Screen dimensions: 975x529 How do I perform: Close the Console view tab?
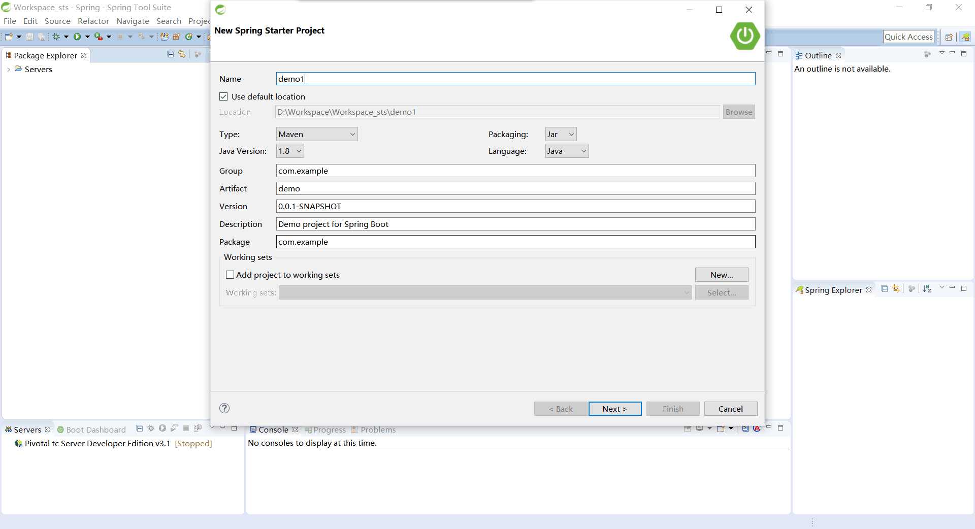[x=295, y=429]
